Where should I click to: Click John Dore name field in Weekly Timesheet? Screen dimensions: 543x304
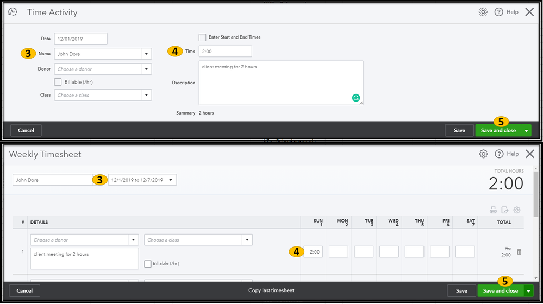click(52, 180)
